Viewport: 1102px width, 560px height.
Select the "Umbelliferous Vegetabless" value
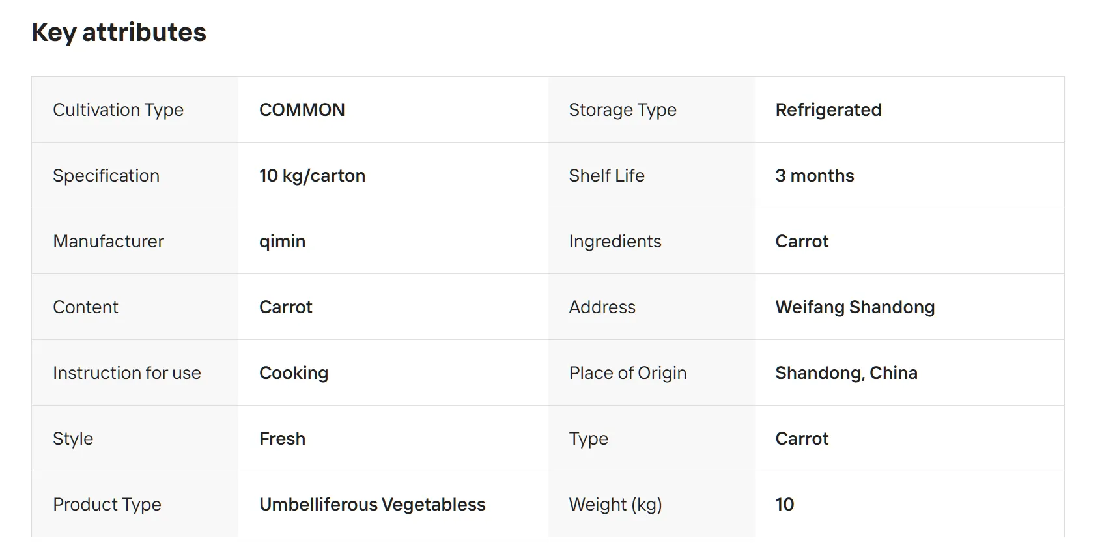click(372, 505)
